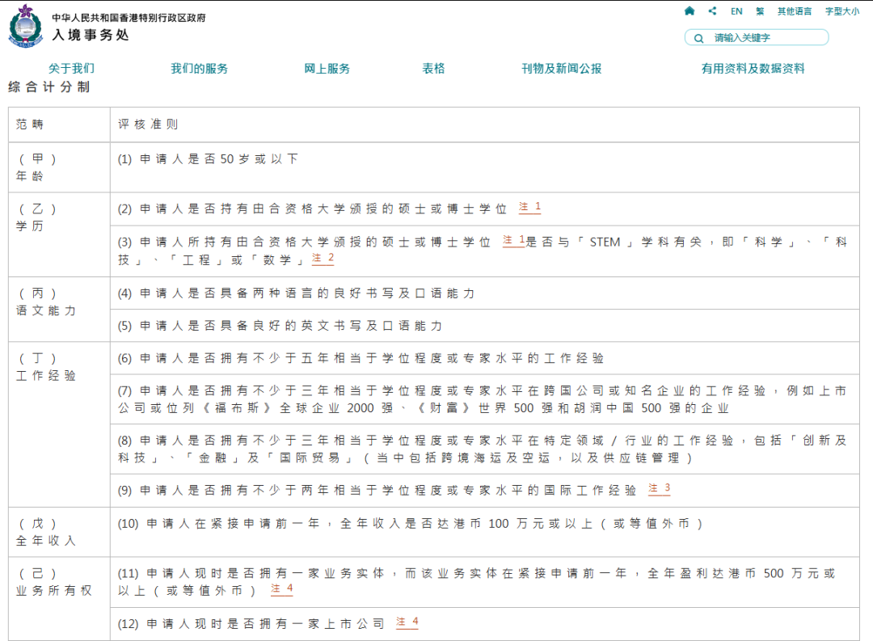873x641 pixels.
Task: Open the 网上服务 menu
Action: pyautogui.click(x=327, y=69)
